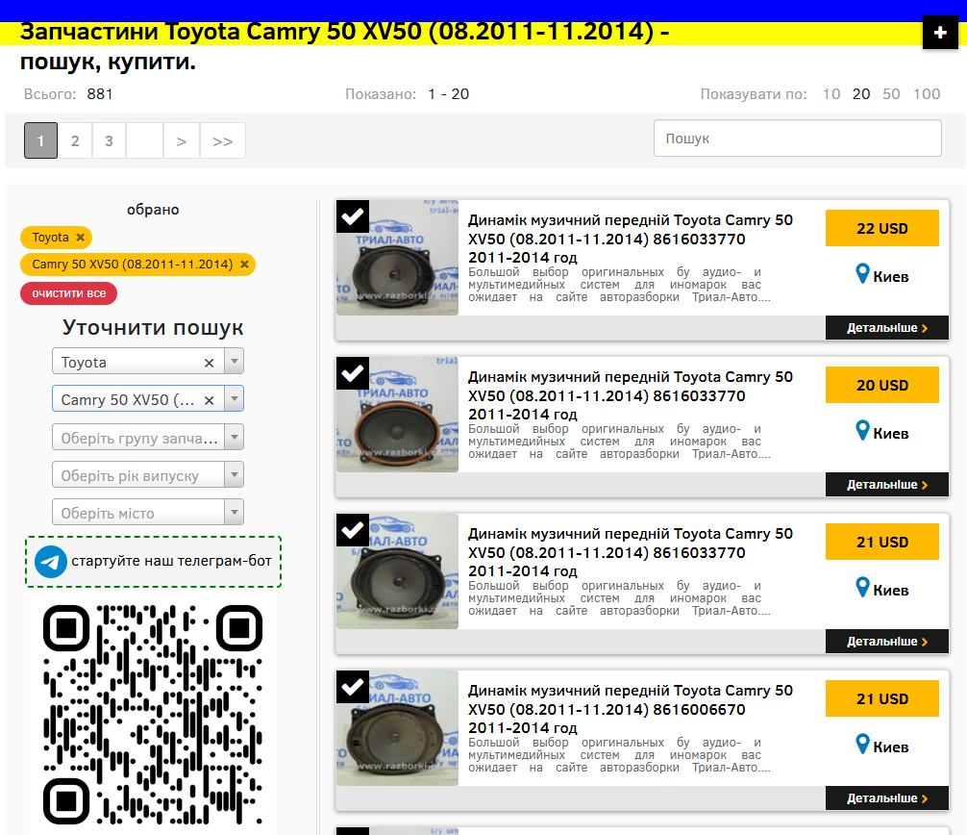Select page 1 in pagination

click(40, 140)
